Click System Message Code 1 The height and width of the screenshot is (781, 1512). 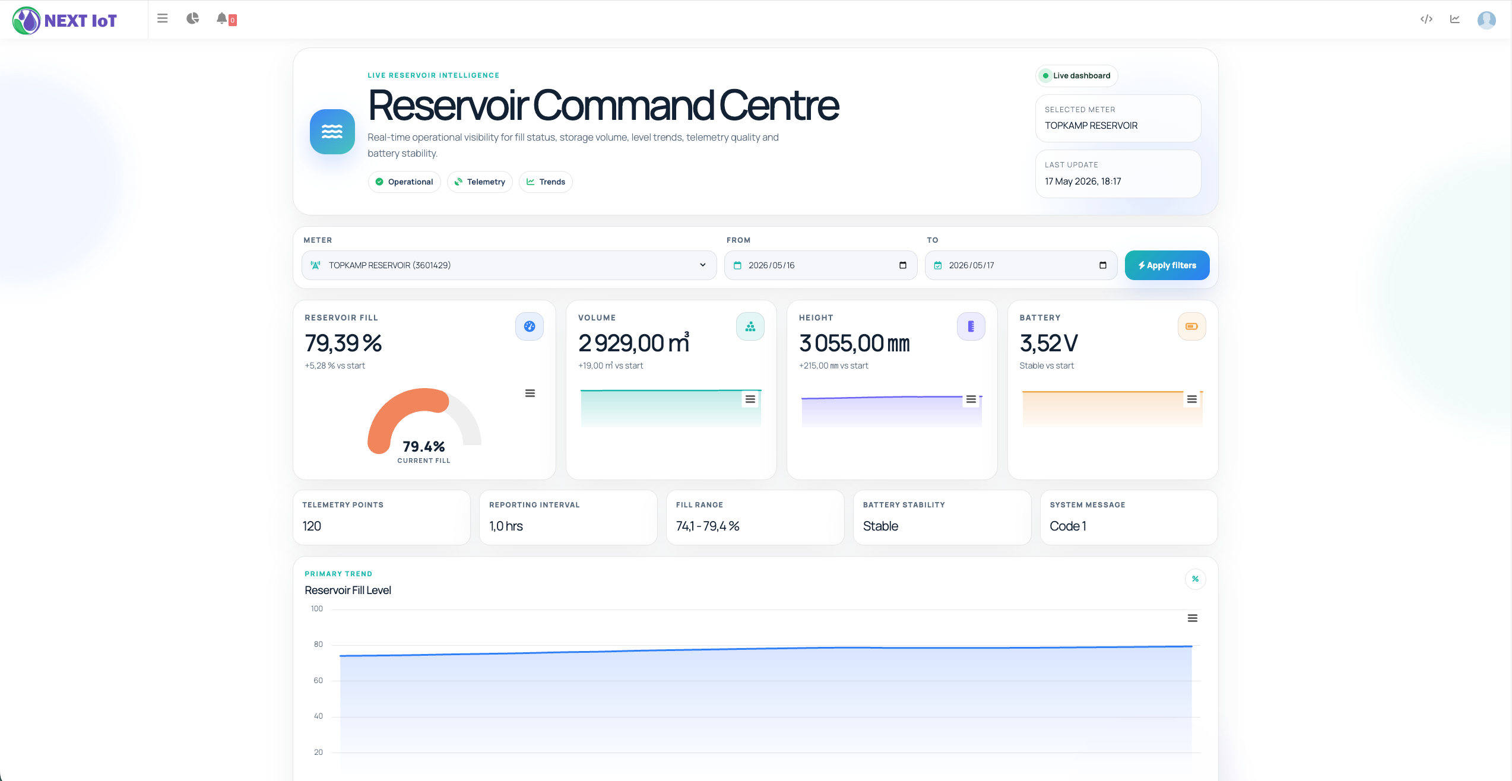(1067, 526)
